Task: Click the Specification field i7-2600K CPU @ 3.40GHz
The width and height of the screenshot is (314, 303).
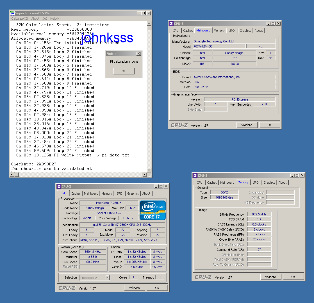Action: point(122,225)
